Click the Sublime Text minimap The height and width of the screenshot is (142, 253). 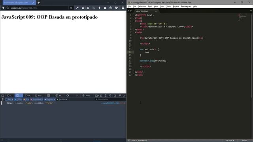coord(242,17)
